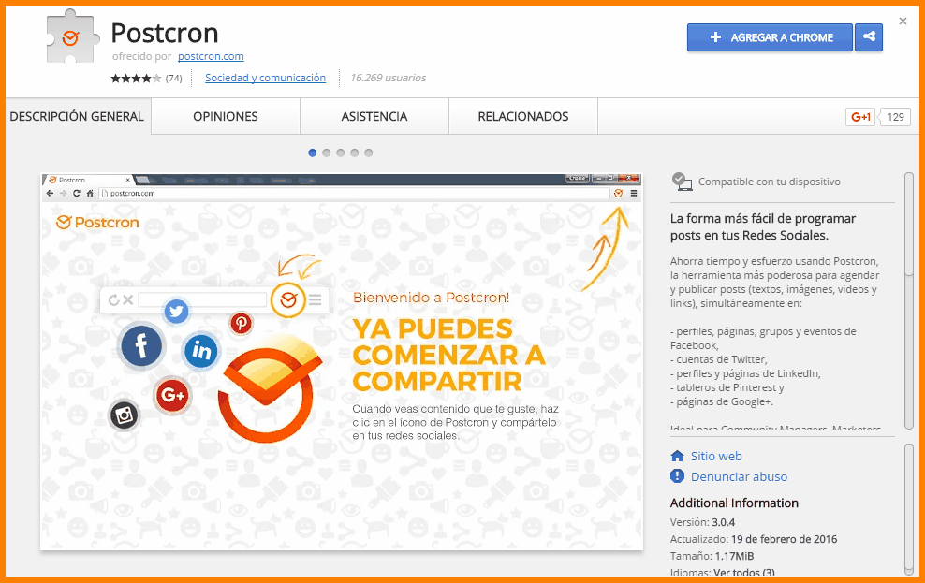The image size is (925, 583).
Task: Click the 16.269 usuarios text
Action: (x=389, y=78)
